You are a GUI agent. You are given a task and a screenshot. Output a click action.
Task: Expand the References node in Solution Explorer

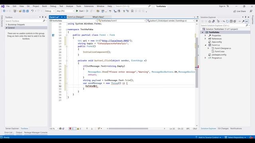pyautogui.click(x=205, y=39)
